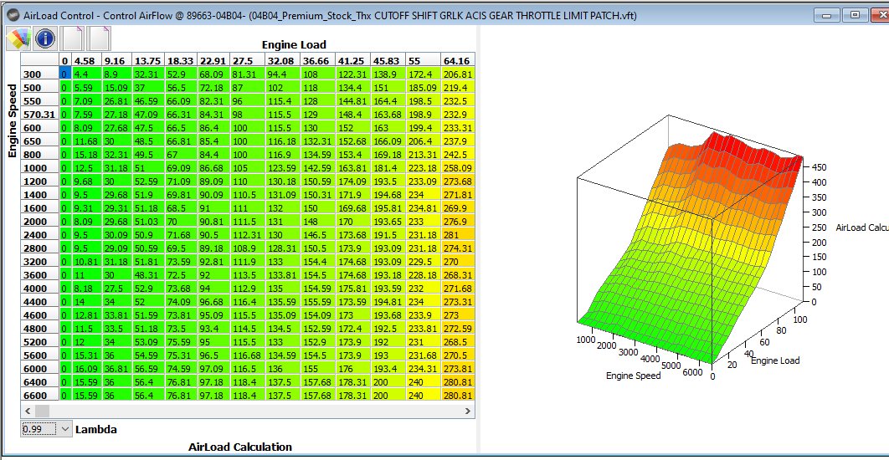Image resolution: width=889 pixels, height=460 pixels.
Task: Select cell 116.68 in the 5600 row
Action: click(x=247, y=355)
